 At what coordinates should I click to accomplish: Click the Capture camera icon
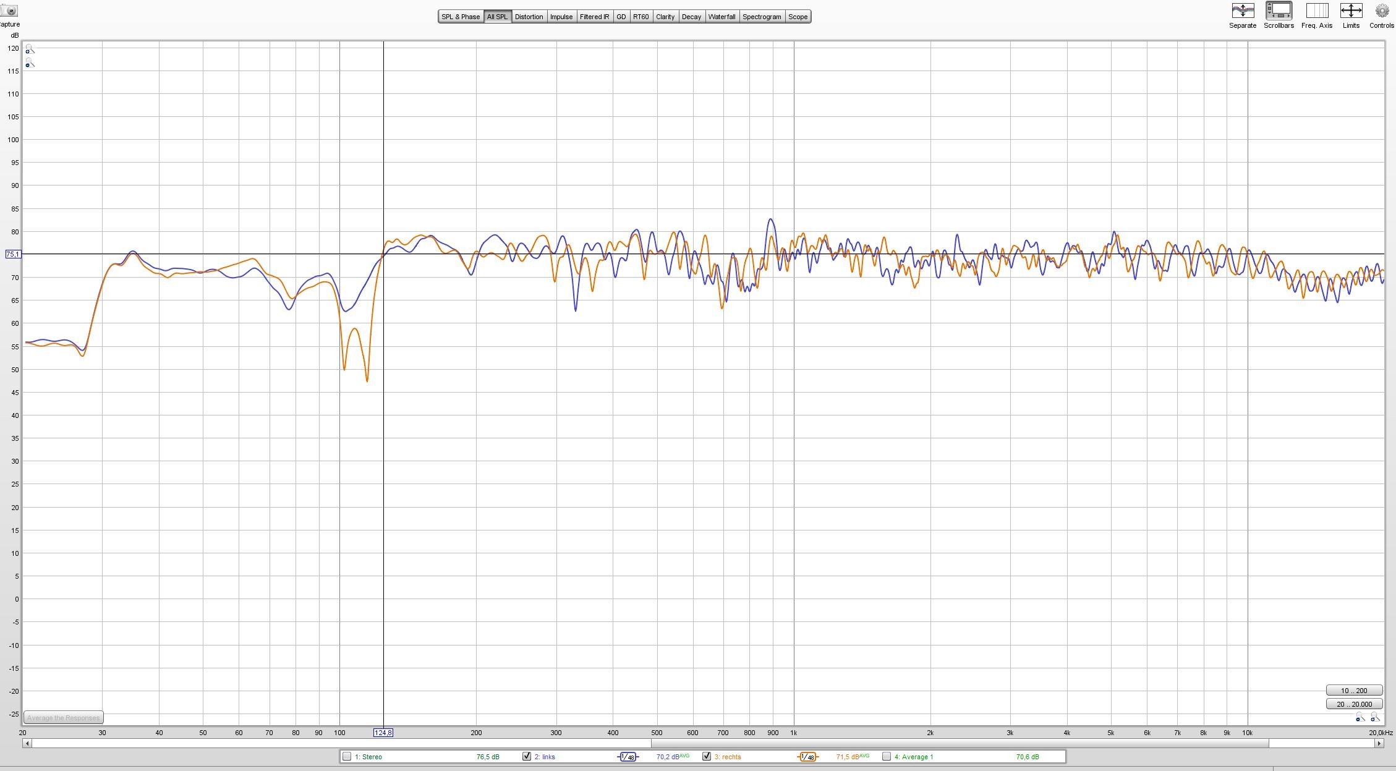[x=9, y=11]
